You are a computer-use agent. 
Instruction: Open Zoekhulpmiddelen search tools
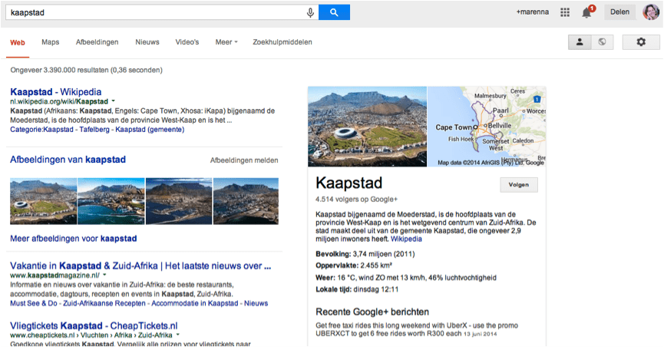[x=282, y=42]
